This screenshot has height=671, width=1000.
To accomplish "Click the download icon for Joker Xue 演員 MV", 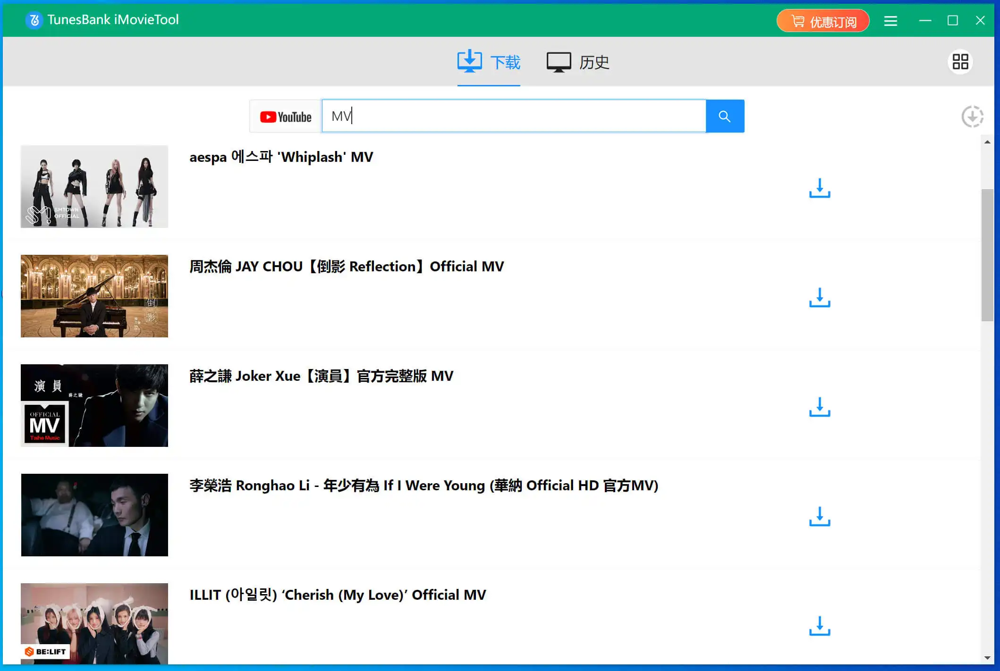I will [820, 408].
